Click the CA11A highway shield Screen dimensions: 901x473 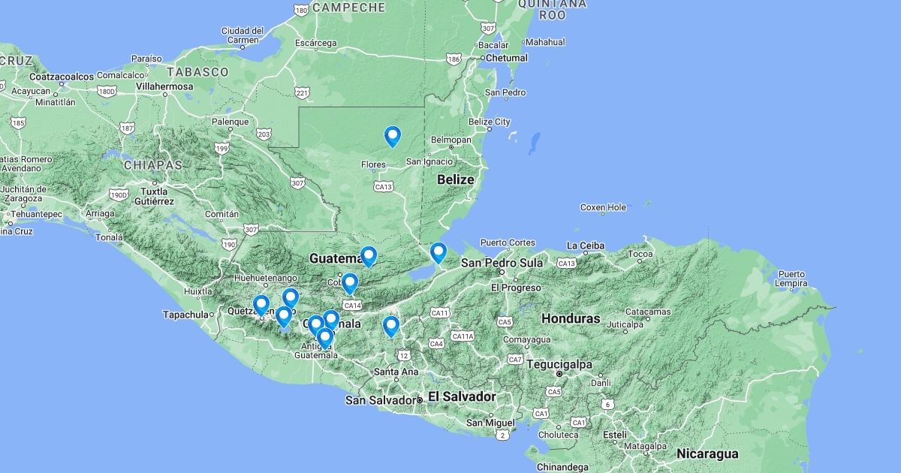point(463,336)
